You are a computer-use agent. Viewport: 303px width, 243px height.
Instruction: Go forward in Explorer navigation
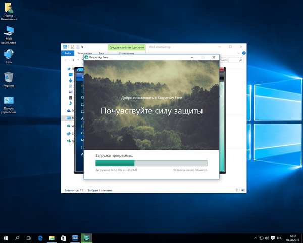73,60
